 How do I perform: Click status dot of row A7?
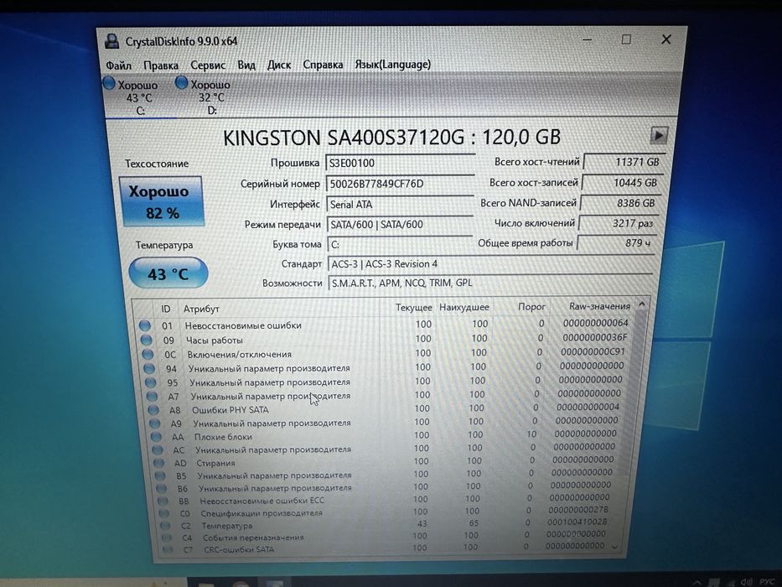(x=152, y=397)
